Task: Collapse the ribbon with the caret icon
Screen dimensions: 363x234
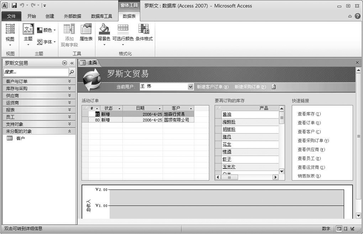Action: pyautogui.click(x=350, y=16)
